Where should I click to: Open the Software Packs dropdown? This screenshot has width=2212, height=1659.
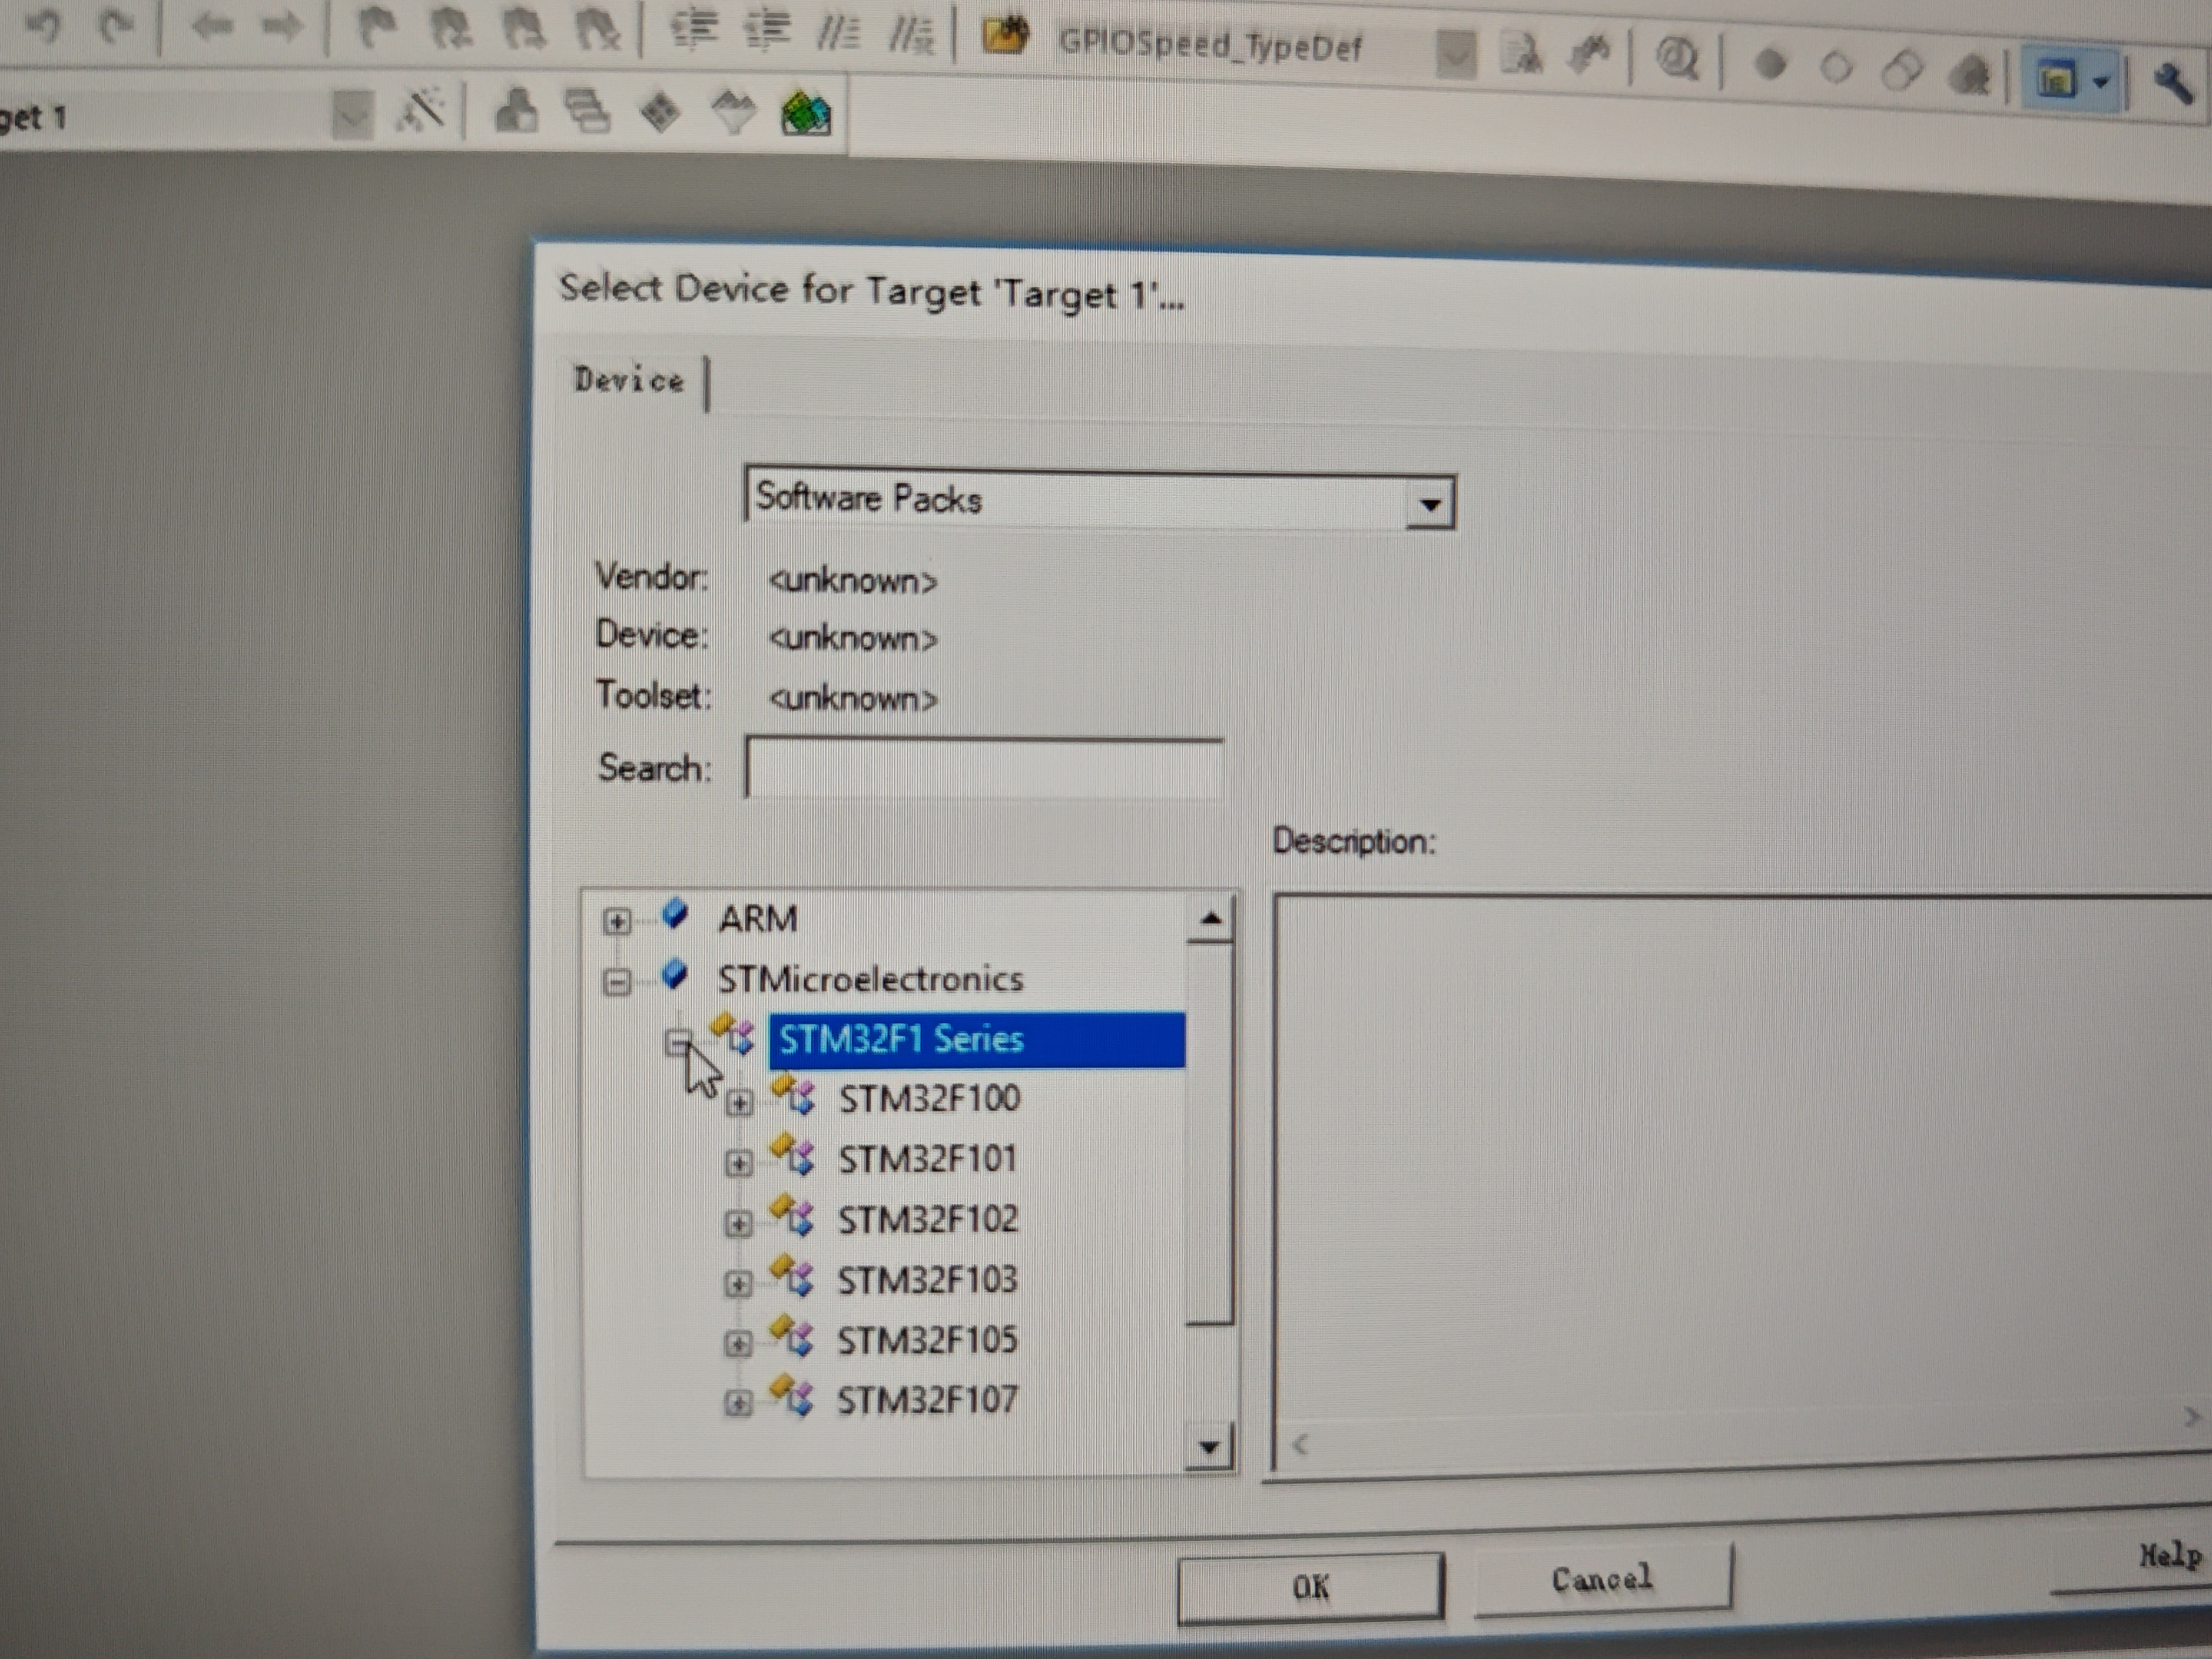point(1429,504)
